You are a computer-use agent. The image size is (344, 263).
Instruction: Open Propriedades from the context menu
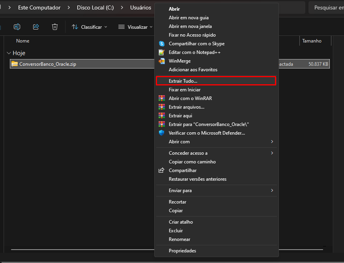(x=182, y=251)
